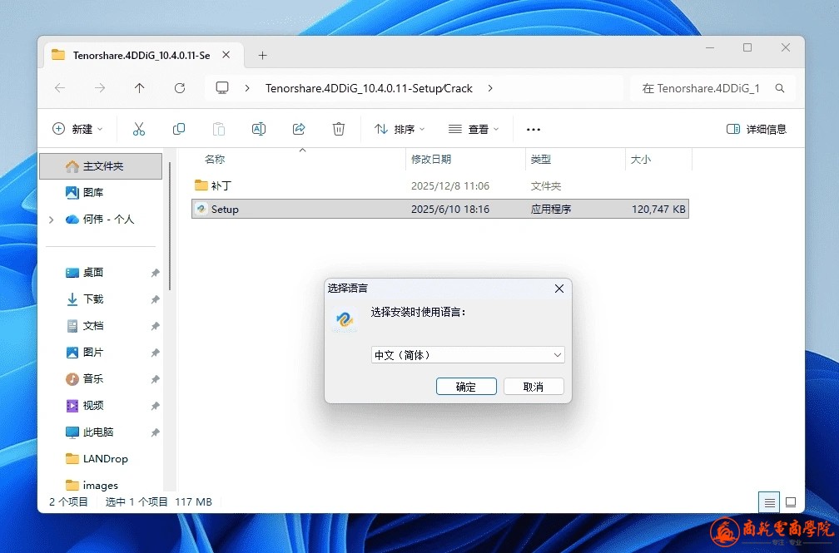839x553 pixels.
Task: Click the Delete trash can icon
Action: (x=339, y=129)
